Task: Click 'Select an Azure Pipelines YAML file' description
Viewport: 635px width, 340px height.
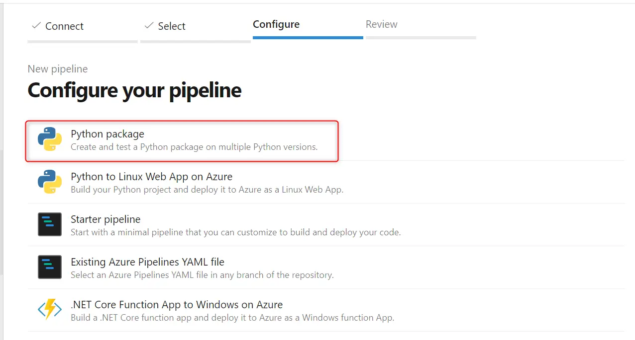Action: [x=202, y=275]
